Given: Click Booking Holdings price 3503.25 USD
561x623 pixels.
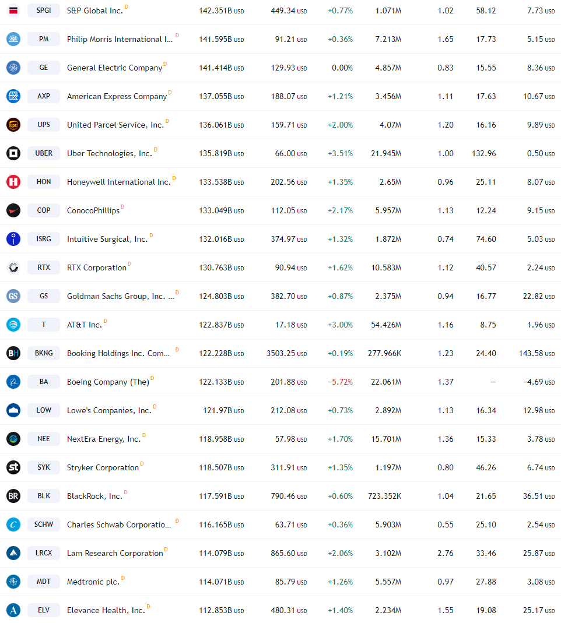Looking at the screenshot, I should [x=287, y=353].
